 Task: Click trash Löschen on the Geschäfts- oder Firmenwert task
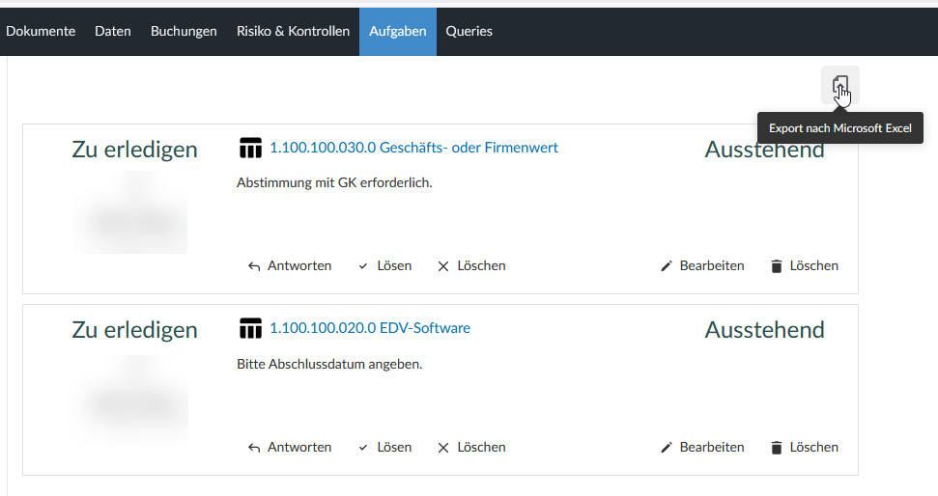805,266
